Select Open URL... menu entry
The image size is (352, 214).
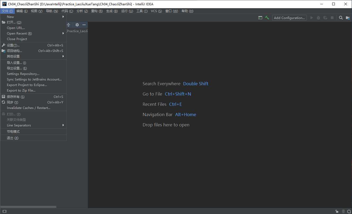tap(33, 28)
